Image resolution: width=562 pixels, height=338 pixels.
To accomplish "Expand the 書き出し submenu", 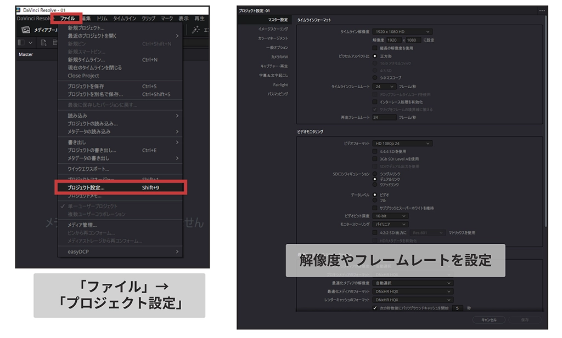I will click(x=120, y=142).
